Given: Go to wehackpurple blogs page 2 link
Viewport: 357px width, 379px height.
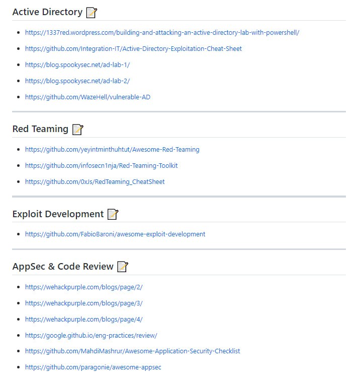Looking at the screenshot, I should (x=84, y=287).
